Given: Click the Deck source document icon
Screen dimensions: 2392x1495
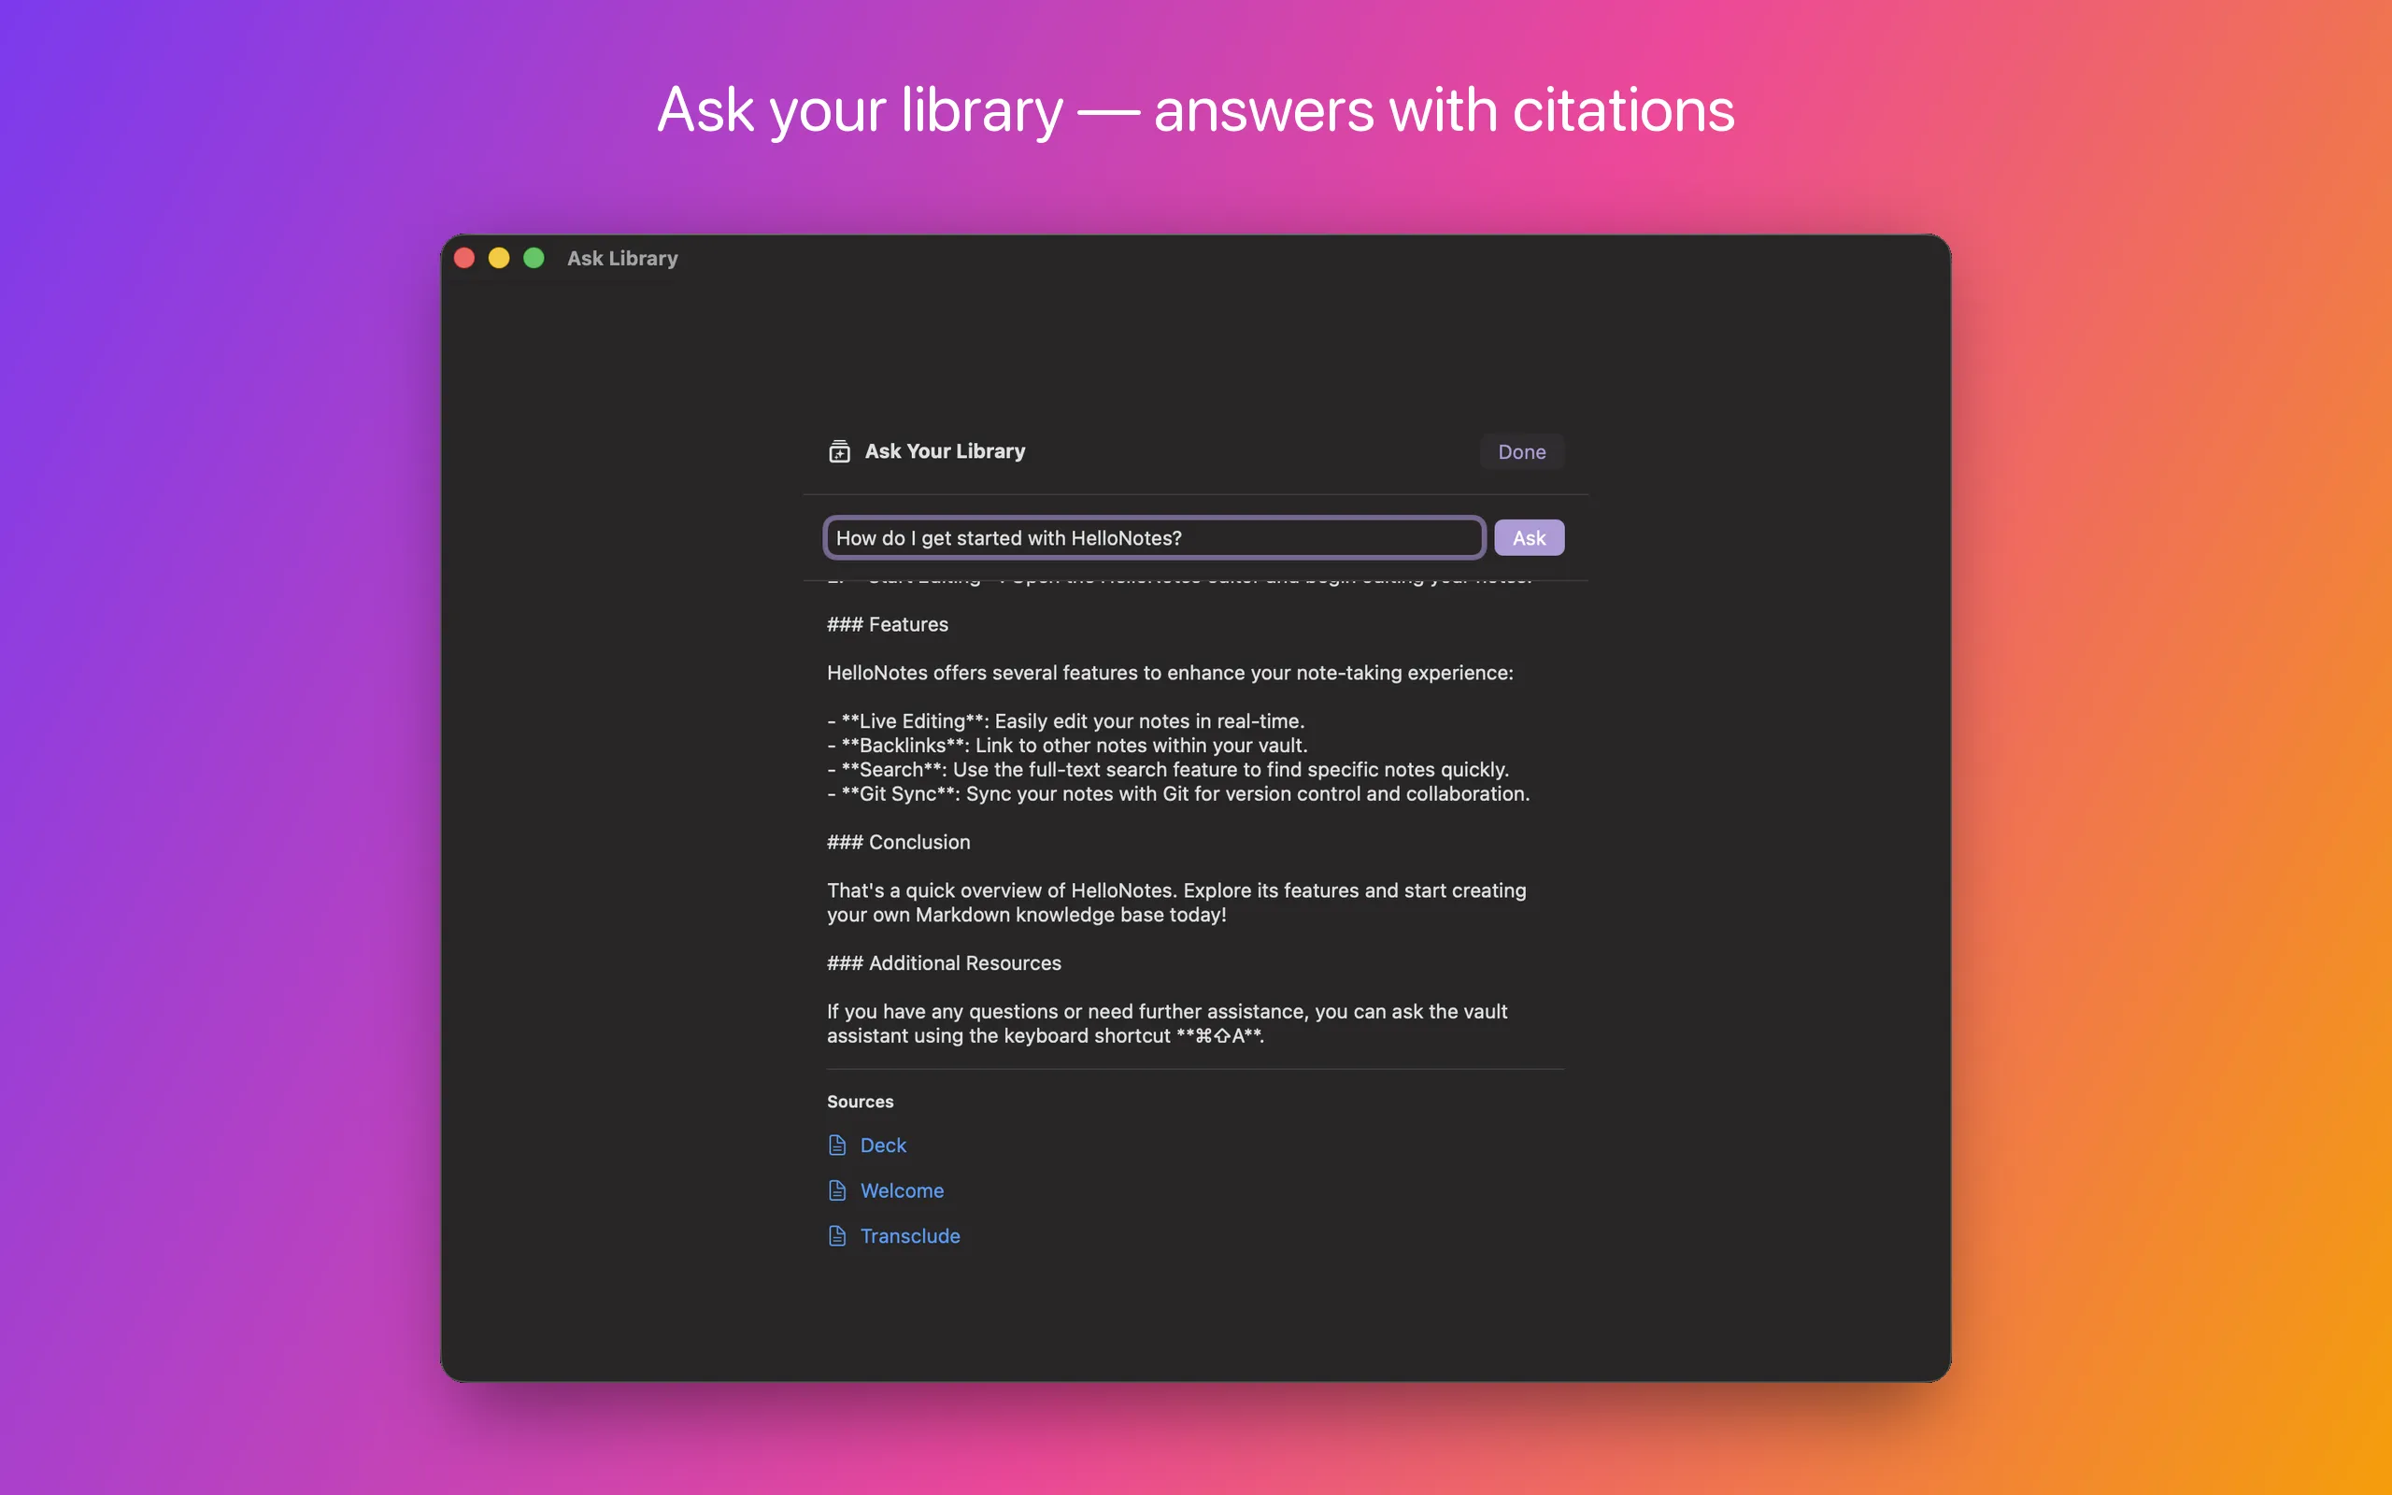Looking at the screenshot, I should (837, 1145).
